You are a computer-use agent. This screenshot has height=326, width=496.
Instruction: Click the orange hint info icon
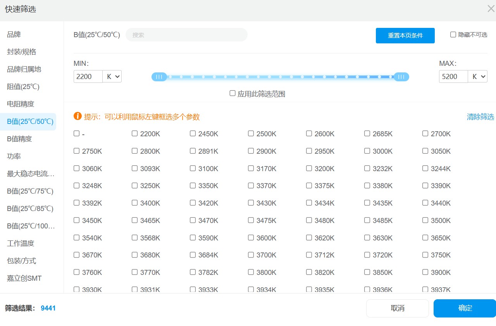(77, 116)
